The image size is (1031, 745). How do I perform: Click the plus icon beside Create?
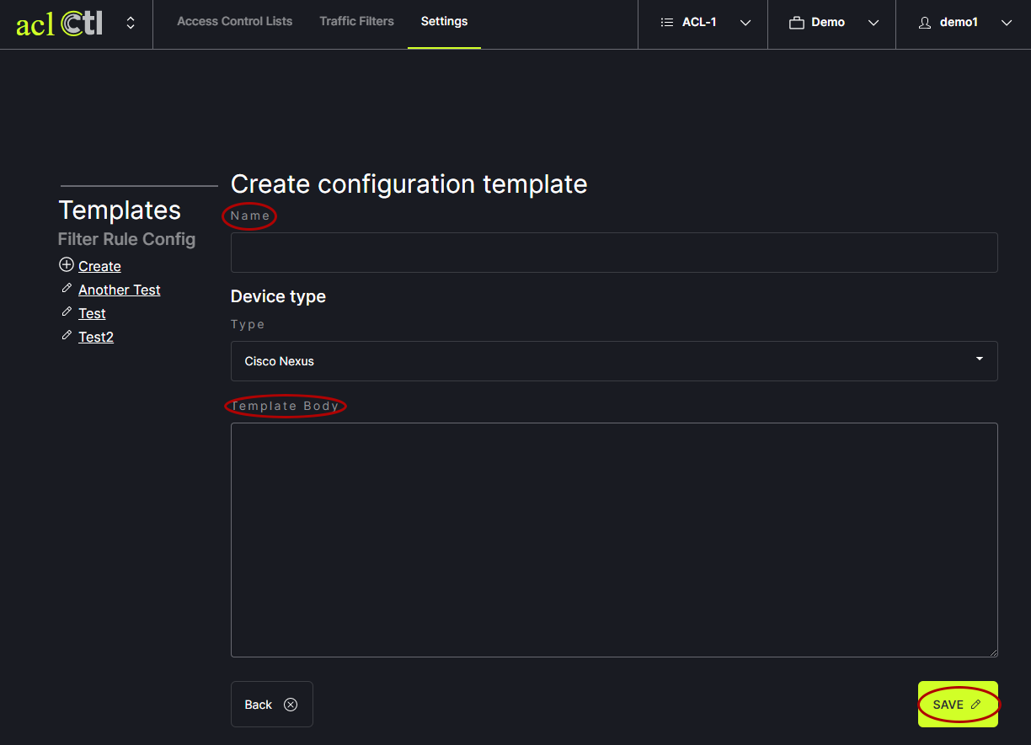click(67, 265)
